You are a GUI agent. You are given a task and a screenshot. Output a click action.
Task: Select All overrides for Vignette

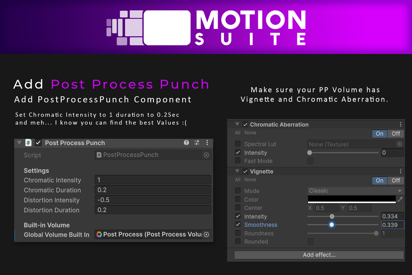click(x=238, y=179)
